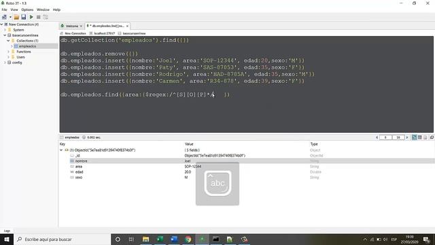Screen dimensions: 435x245
Task: Open the Window menu
Action: coord(43,10)
